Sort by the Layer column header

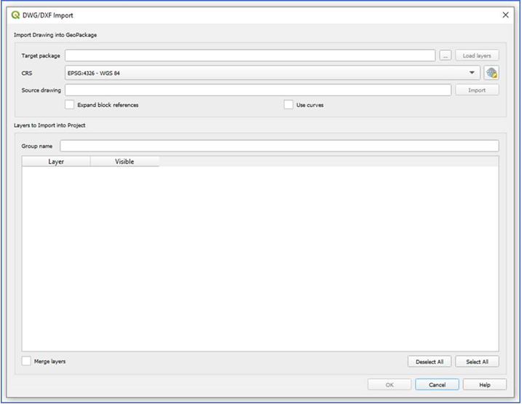tap(56, 162)
